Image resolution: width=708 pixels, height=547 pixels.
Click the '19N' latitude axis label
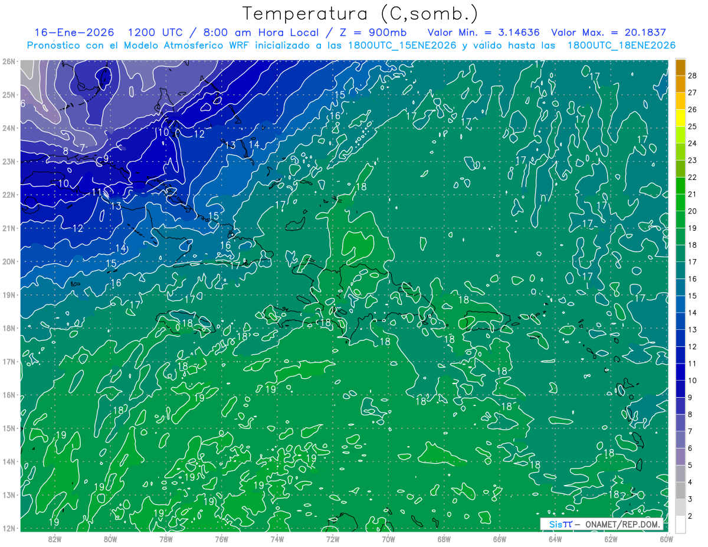pos(8,294)
